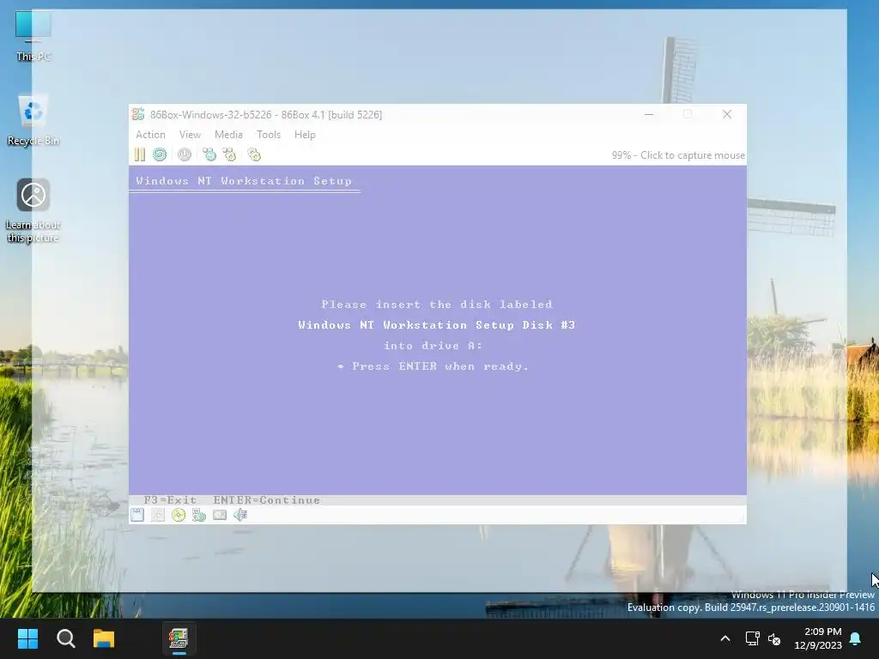Viewport: 879px width, 659px height.
Task: Click 'ENTER=Continue' at bottom of setup
Action: click(266, 500)
